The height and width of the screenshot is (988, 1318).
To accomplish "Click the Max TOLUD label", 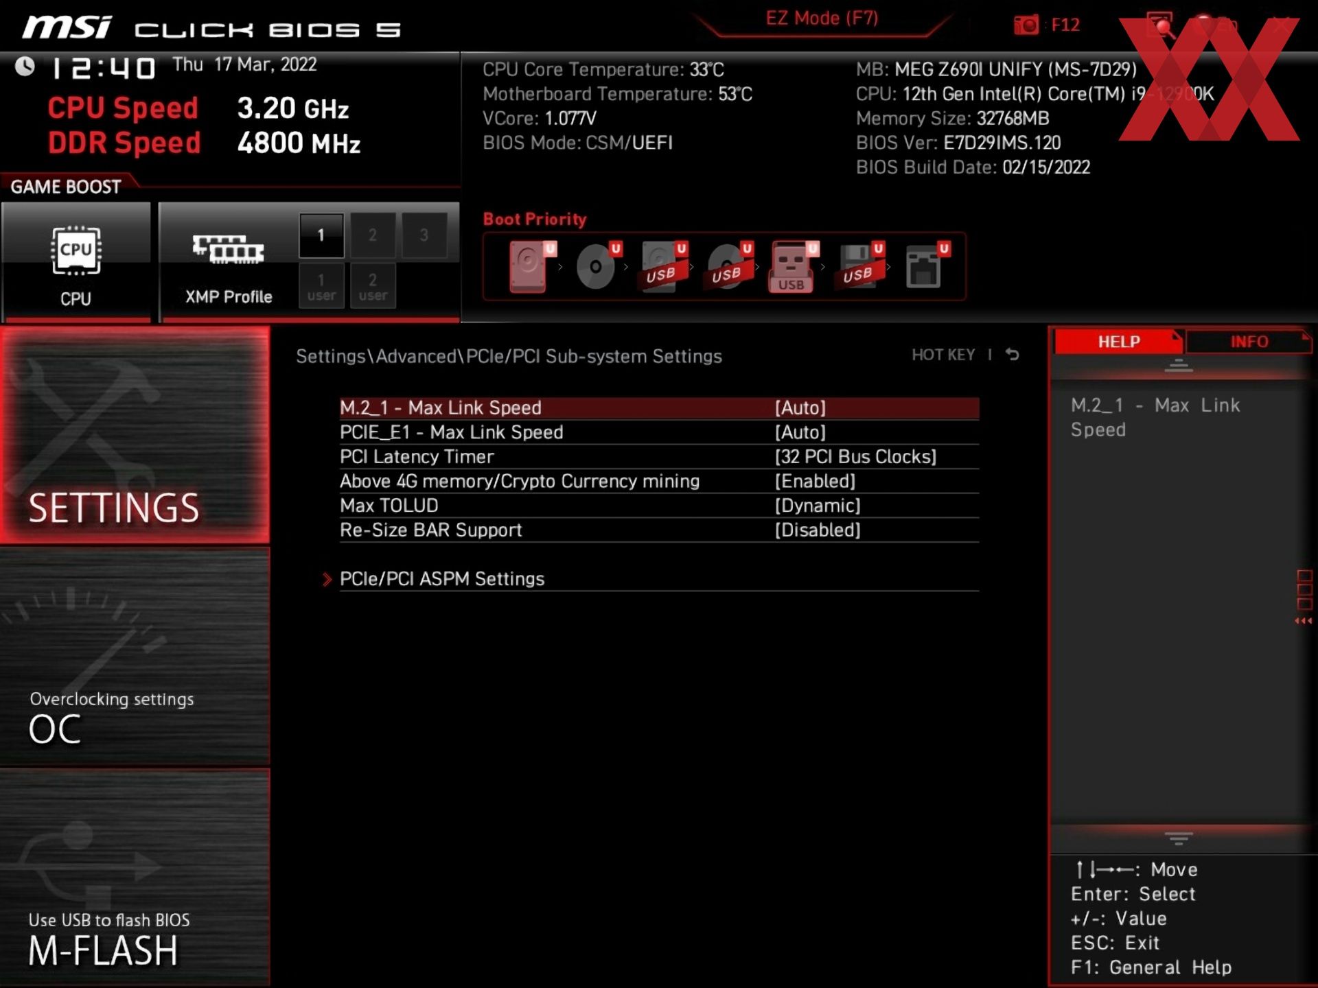I will coord(389,506).
